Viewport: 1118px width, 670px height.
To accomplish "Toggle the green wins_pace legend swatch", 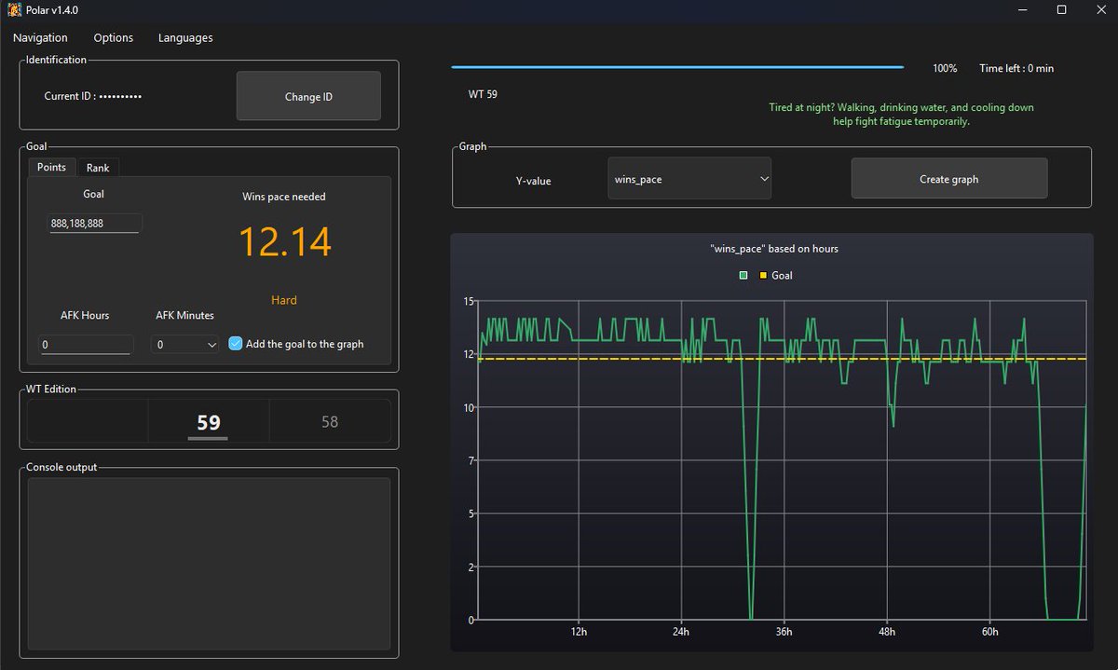I will coord(743,276).
